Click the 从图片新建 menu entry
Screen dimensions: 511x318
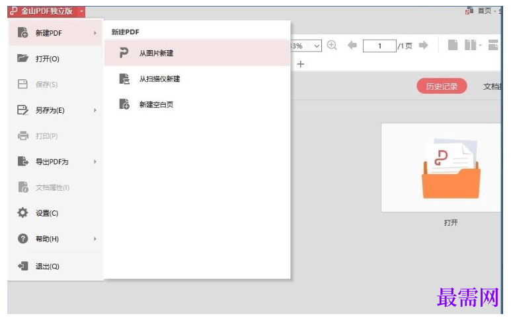(197, 53)
